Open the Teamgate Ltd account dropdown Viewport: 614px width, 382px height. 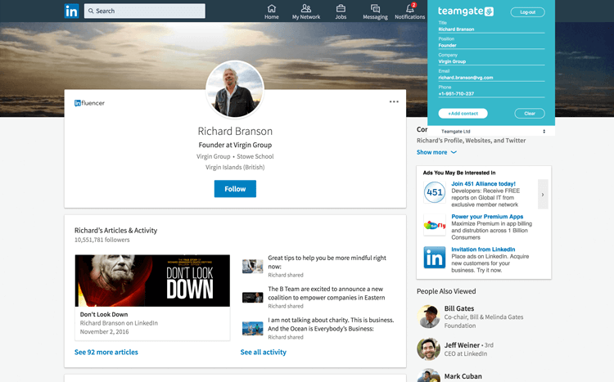tap(493, 131)
